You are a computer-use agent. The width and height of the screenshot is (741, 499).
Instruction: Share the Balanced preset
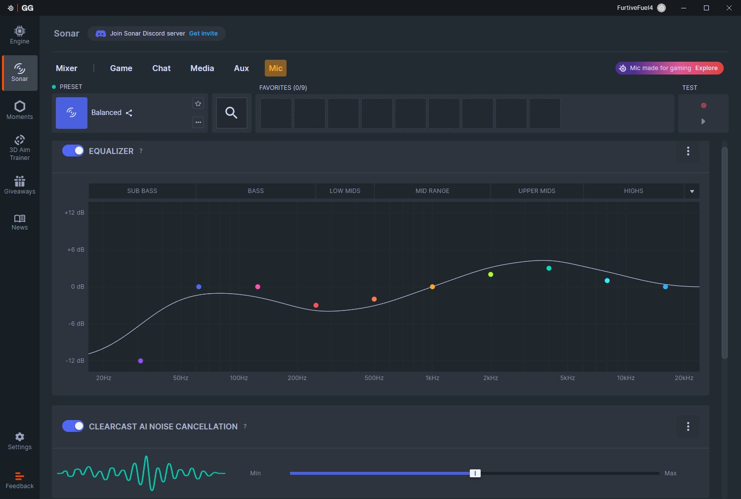129,113
